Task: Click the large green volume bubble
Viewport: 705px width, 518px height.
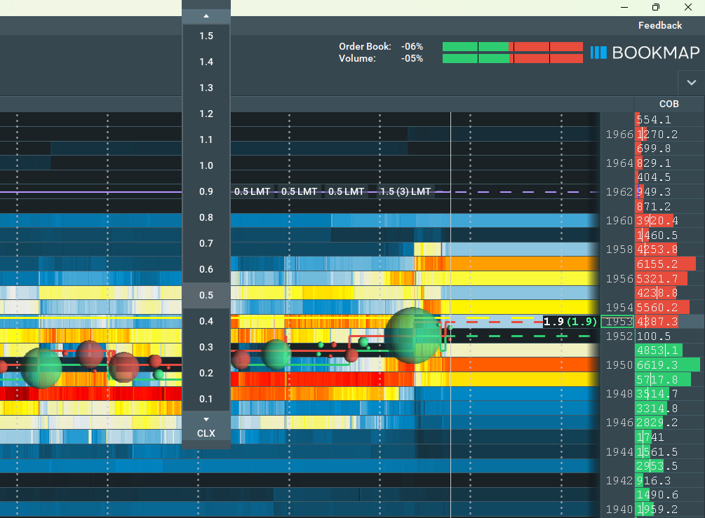Action: coord(412,335)
